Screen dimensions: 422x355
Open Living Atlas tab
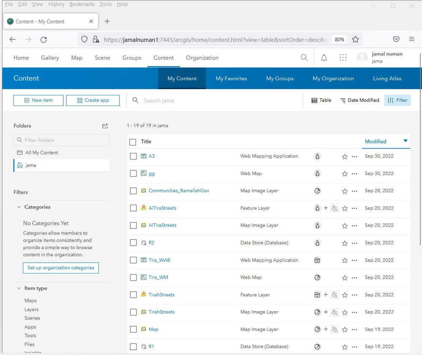[387, 79]
